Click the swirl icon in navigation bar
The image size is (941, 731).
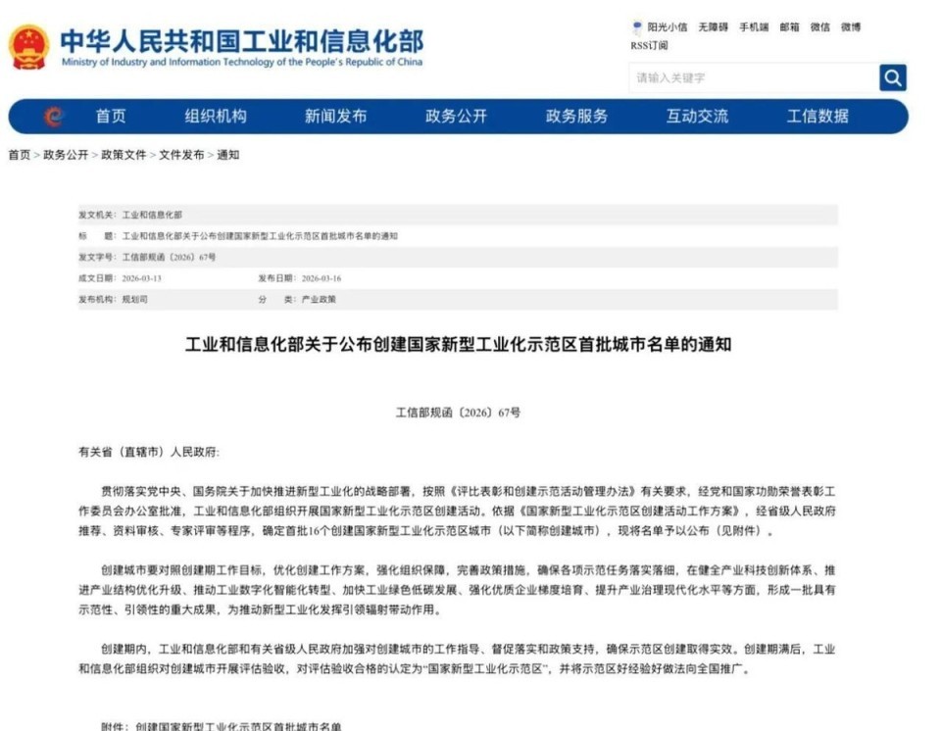point(53,116)
